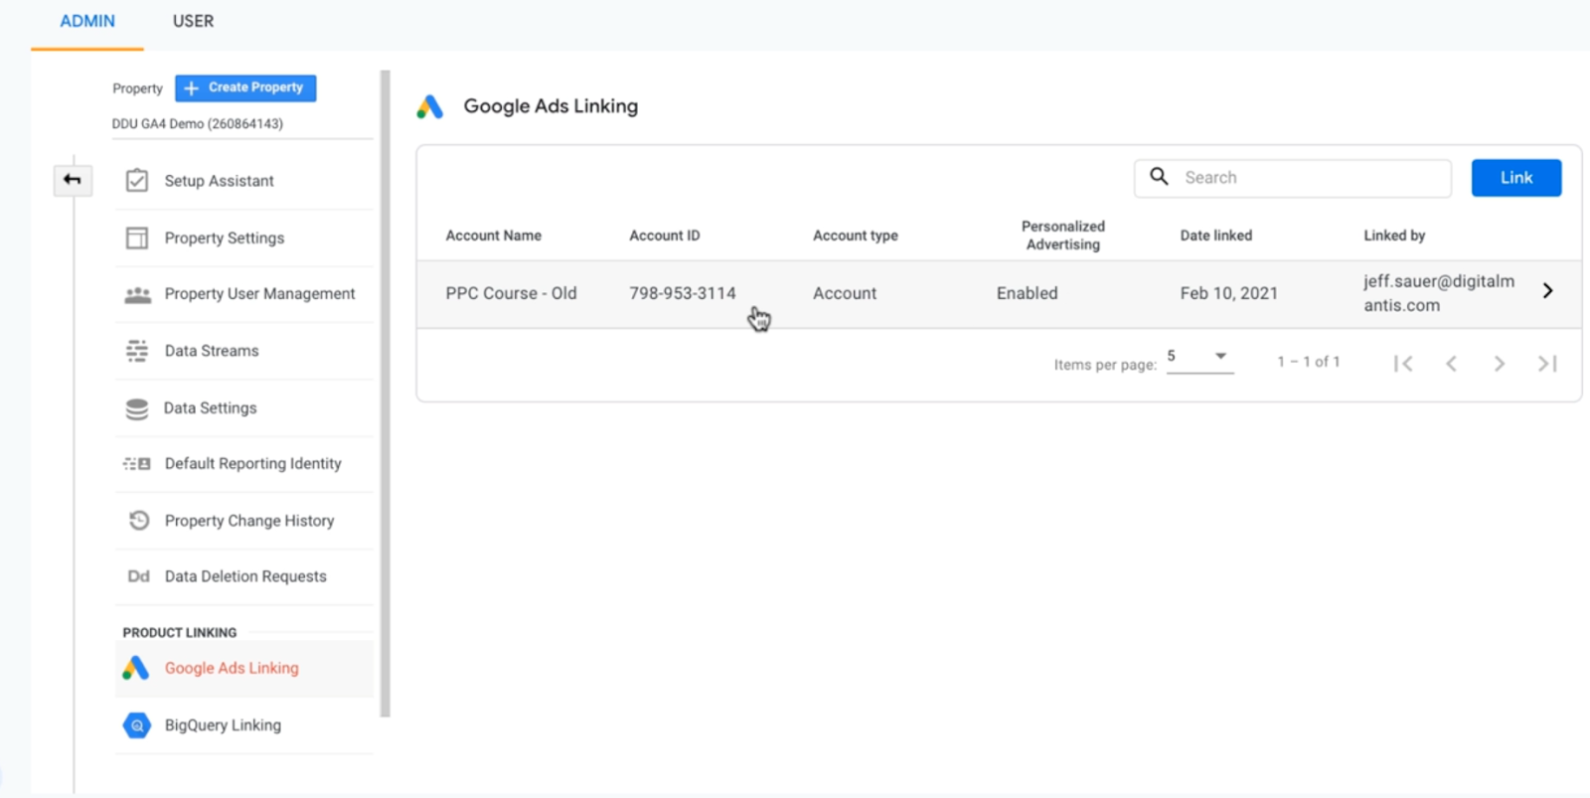Image resolution: width=1590 pixels, height=798 pixels.
Task: Click the blue Link button
Action: pyautogui.click(x=1516, y=178)
